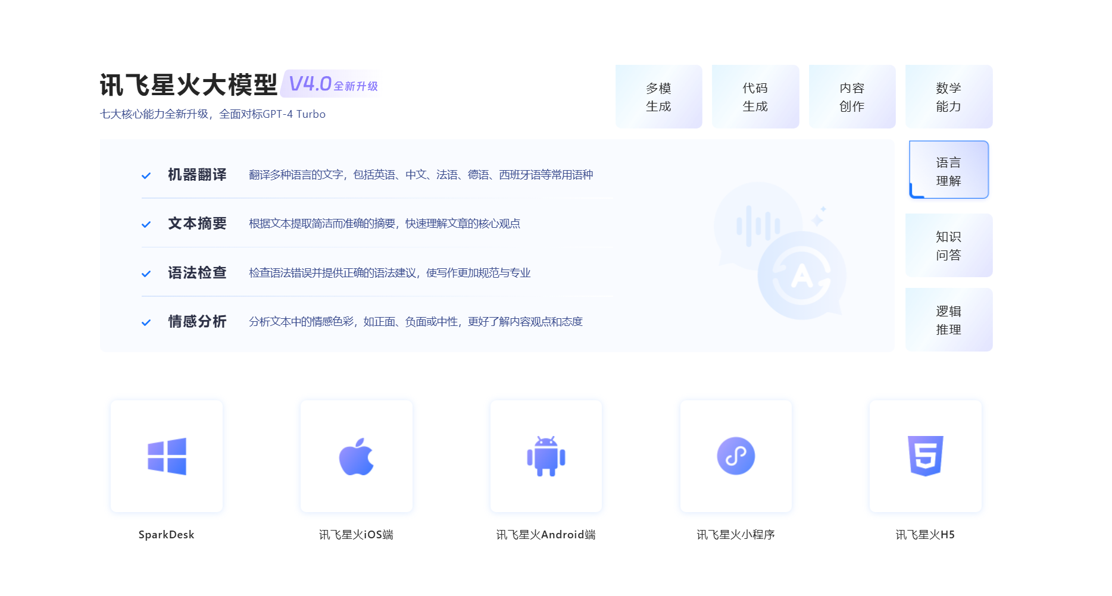Click the 讯飞星火小程序 label

tap(736, 535)
